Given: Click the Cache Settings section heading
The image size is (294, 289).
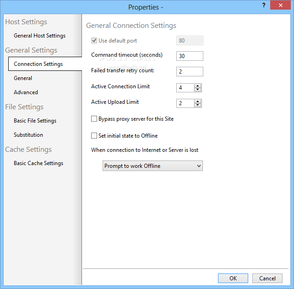Looking at the screenshot, I should click(x=28, y=150).
